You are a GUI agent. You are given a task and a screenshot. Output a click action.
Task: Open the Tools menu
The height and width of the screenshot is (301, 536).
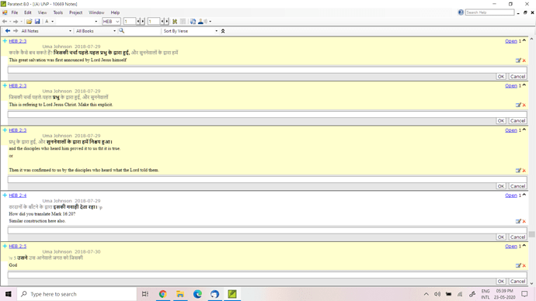[x=57, y=12]
